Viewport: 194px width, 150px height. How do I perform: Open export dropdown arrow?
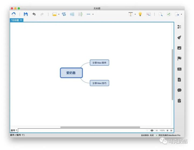coord(182,14)
